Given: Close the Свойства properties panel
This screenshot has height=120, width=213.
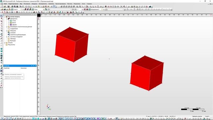Looking at the screenshot, I should click(x=36, y=66).
